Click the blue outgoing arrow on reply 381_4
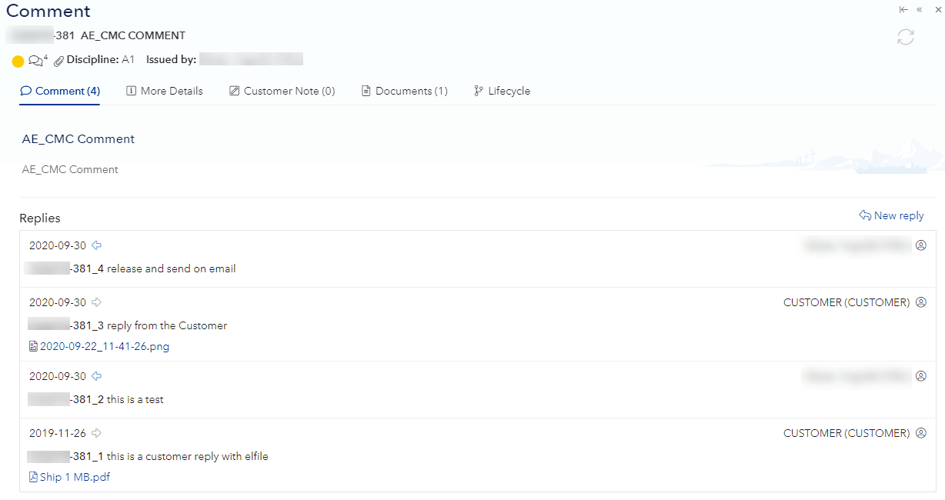This screenshot has width=945, height=500. [x=97, y=245]
